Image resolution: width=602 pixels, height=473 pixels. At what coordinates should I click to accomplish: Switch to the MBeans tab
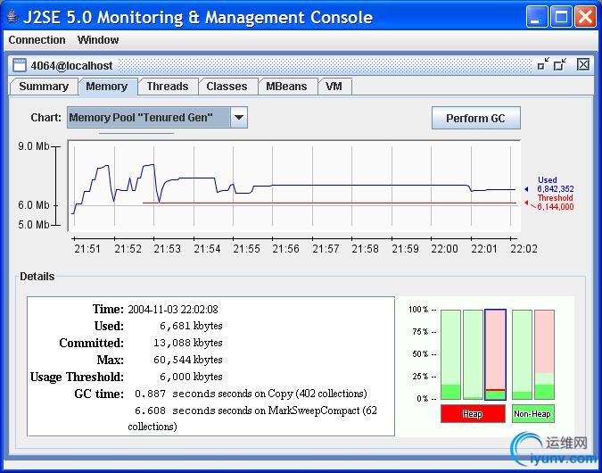point(286,87)
